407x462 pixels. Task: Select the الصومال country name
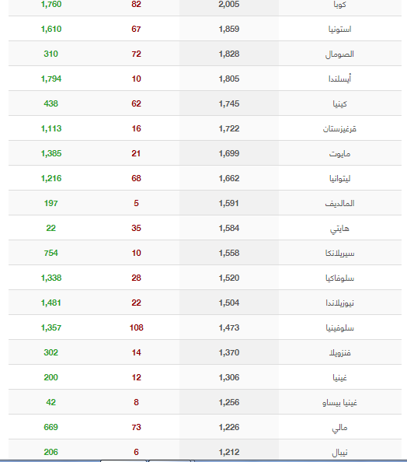[339, 54]
